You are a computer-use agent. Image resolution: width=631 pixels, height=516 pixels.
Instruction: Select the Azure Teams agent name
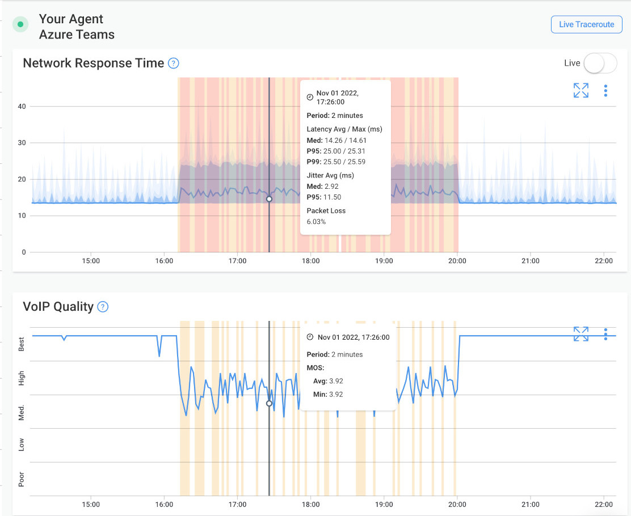click(x=77, y=35)
